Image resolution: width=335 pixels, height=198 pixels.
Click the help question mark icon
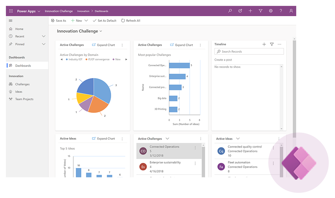tap(281, 11)
